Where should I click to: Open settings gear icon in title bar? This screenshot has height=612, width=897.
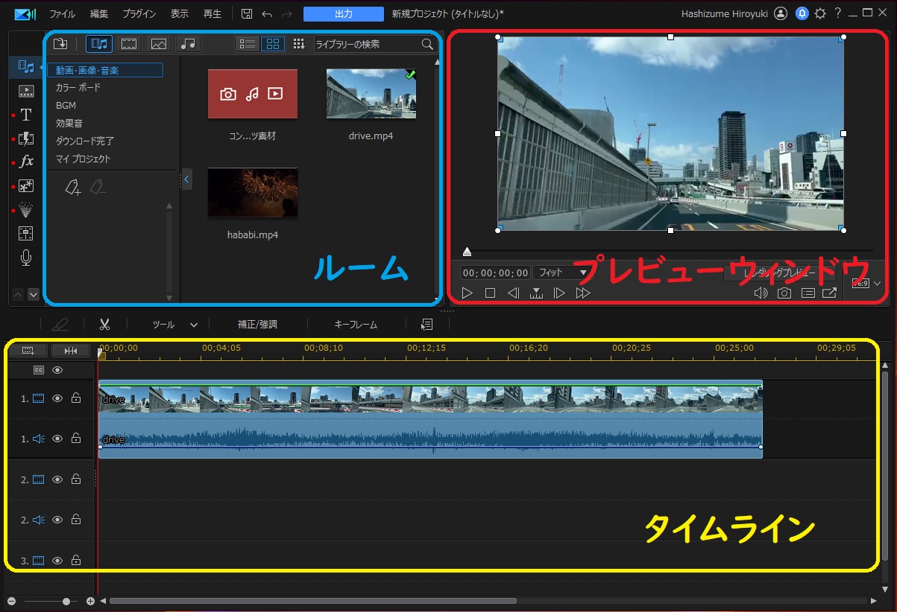[x=820, y=13]
